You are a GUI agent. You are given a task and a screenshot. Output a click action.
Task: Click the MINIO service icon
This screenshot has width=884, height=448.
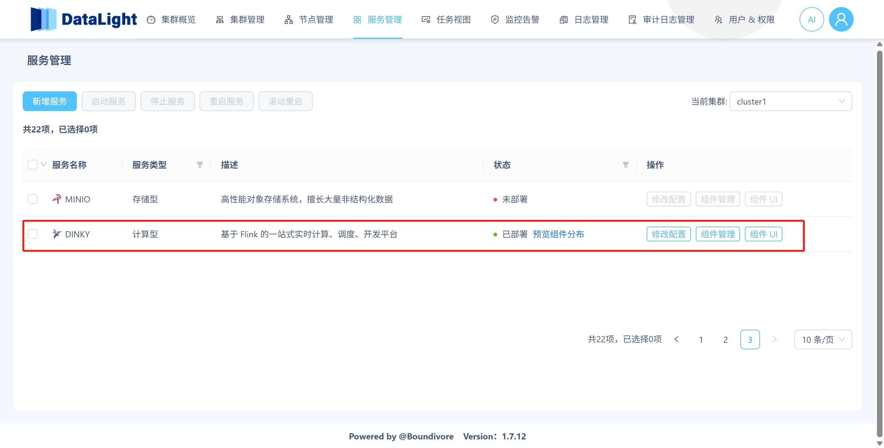point(56,199)
